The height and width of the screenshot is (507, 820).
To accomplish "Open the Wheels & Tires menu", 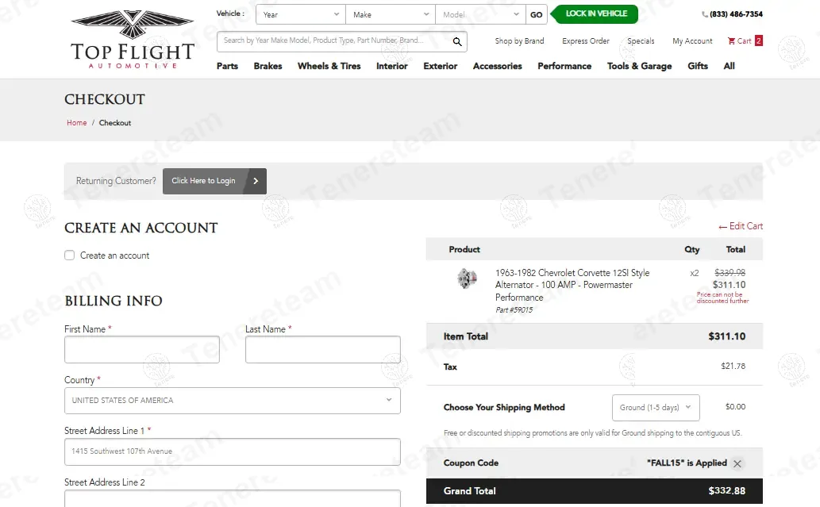I will tap(329, 66).
